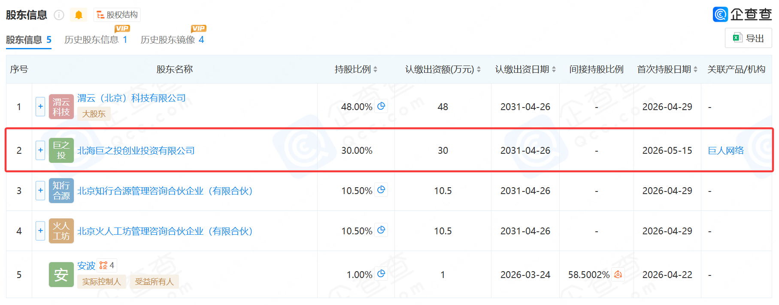Image resolution: width=779 pixels, height=305 pixels.
Task: Click the indirect holding icon next to 58.5002%
Action: (618, 274)
